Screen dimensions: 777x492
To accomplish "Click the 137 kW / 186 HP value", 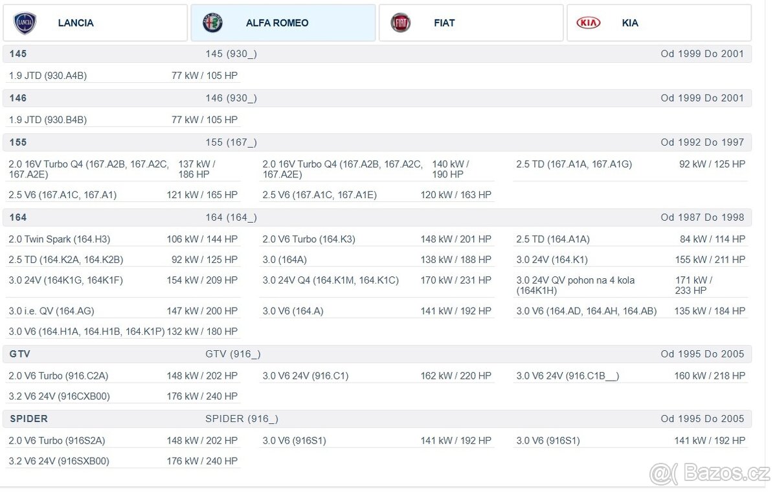I will pos(197,170).
